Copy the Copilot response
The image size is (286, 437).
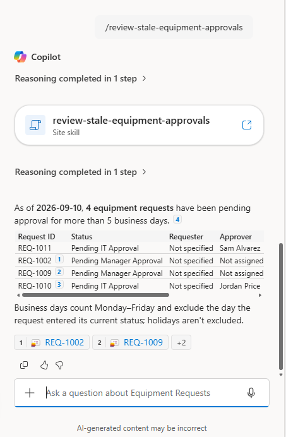pos(24,365)
